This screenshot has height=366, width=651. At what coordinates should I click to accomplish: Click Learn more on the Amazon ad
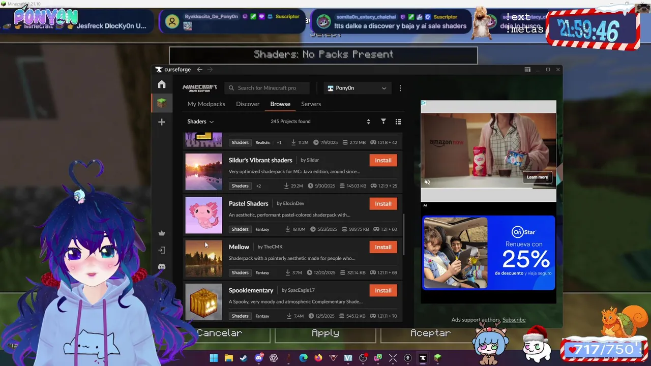pos(537,177)
